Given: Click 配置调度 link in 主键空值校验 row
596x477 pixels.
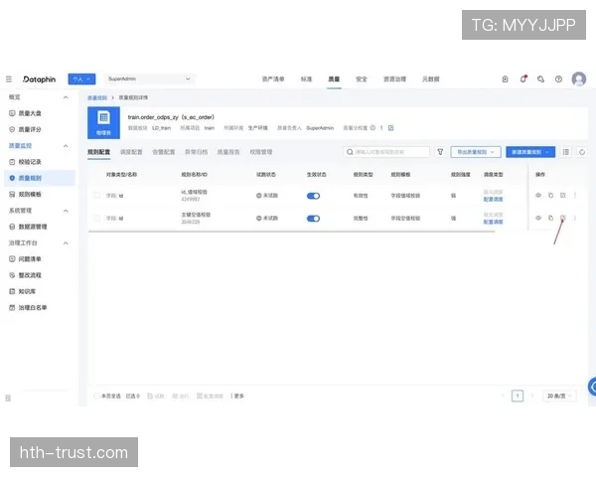Looking at the screenshot, I should coord(493,222).
